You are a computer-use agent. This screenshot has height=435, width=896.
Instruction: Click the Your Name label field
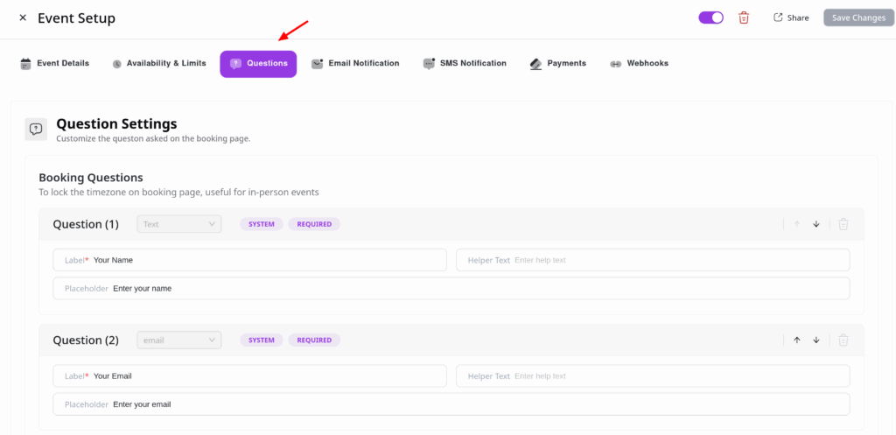[262, 260]
